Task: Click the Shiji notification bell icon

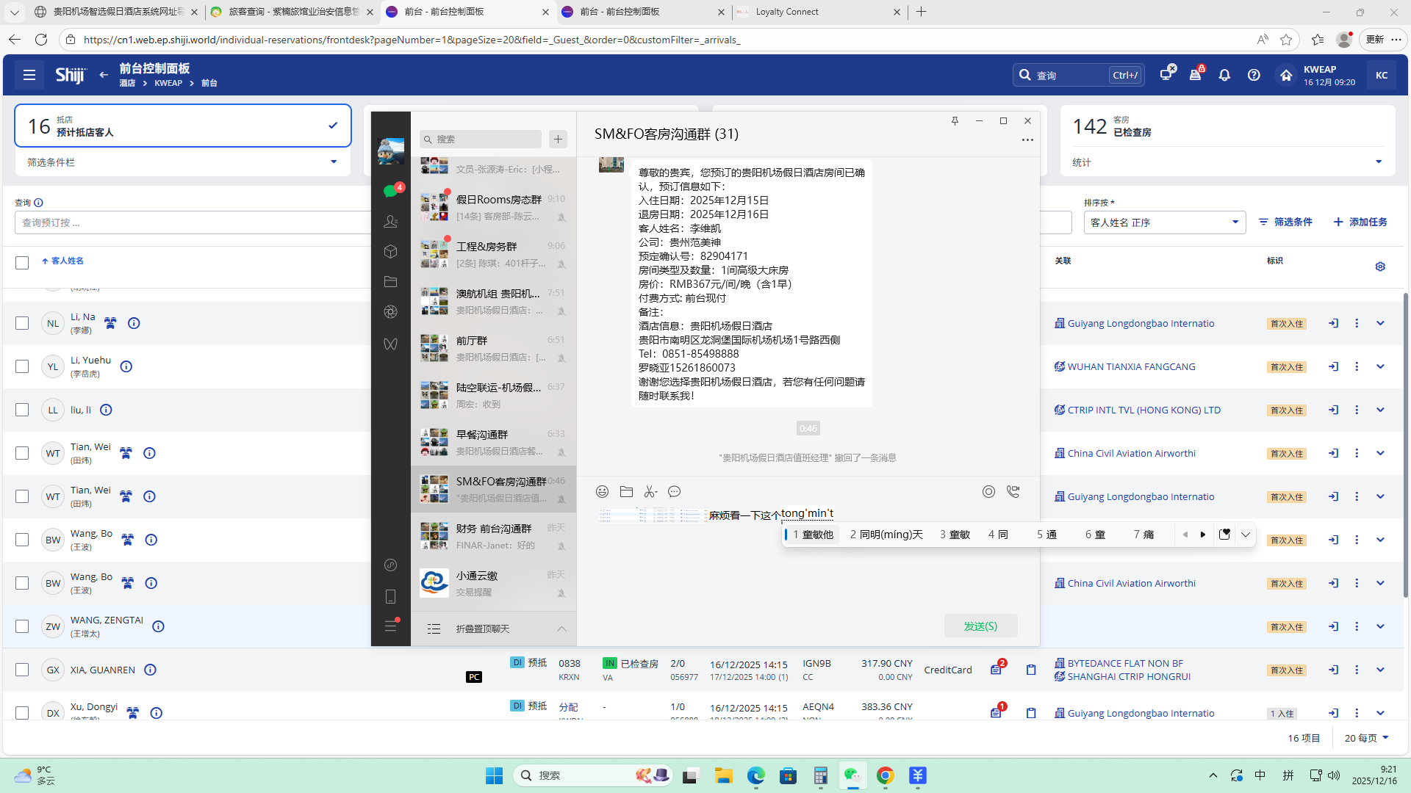Action: point(1224,75)
